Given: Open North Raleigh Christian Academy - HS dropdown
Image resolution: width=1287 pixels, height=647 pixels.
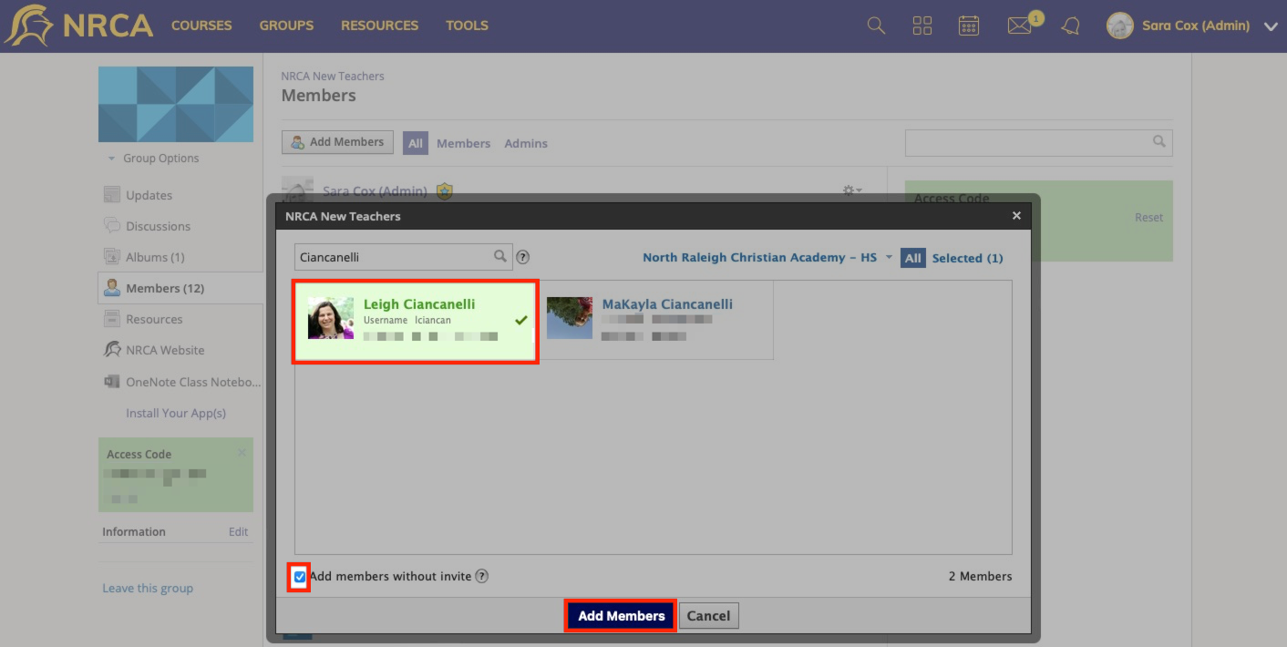Looking at the screenshot, I should 767,258.
